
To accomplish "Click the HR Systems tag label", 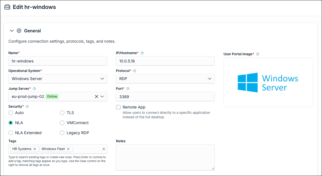I will pyautogui.click(x=22, y=149).
